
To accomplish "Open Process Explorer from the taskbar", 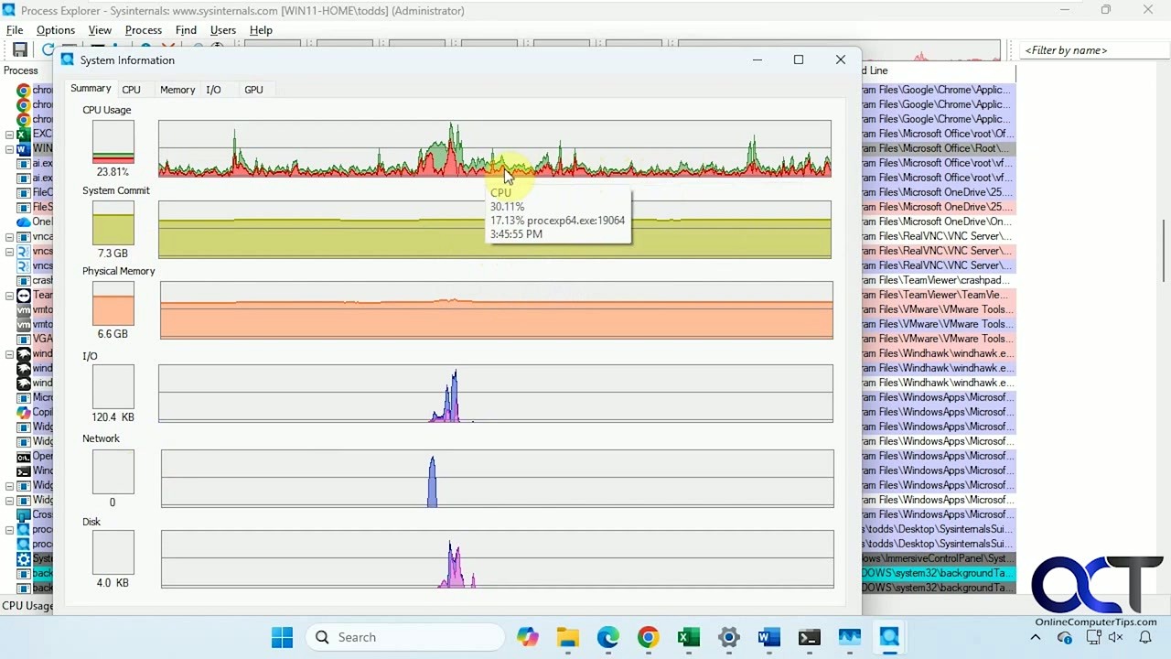I will click(888, 637).
